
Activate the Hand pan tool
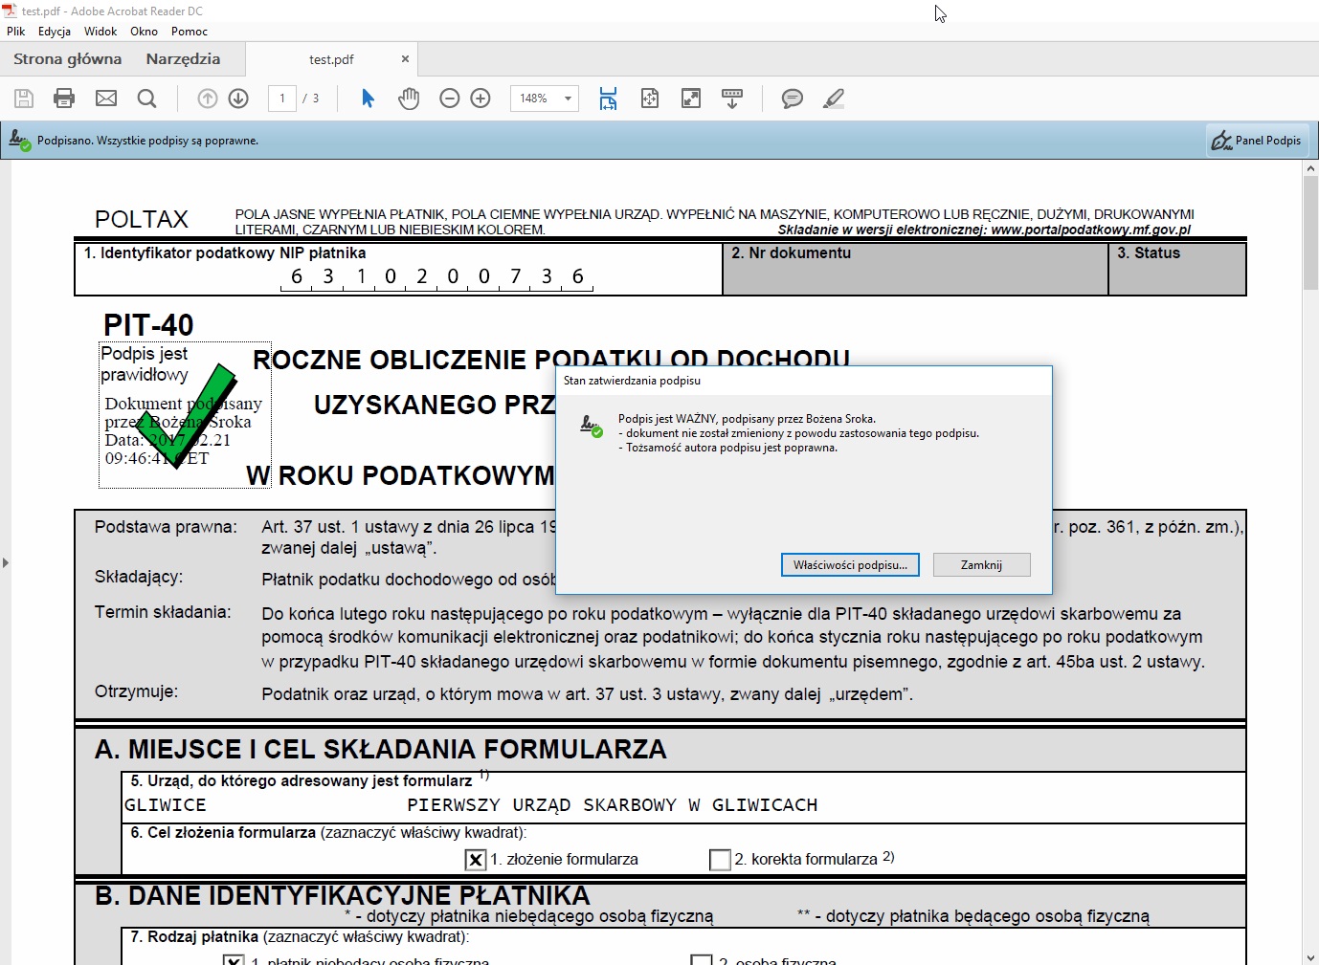[409, 98]
